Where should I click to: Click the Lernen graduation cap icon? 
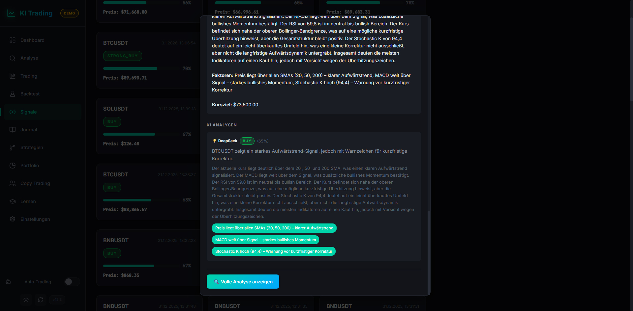(13, 201)
